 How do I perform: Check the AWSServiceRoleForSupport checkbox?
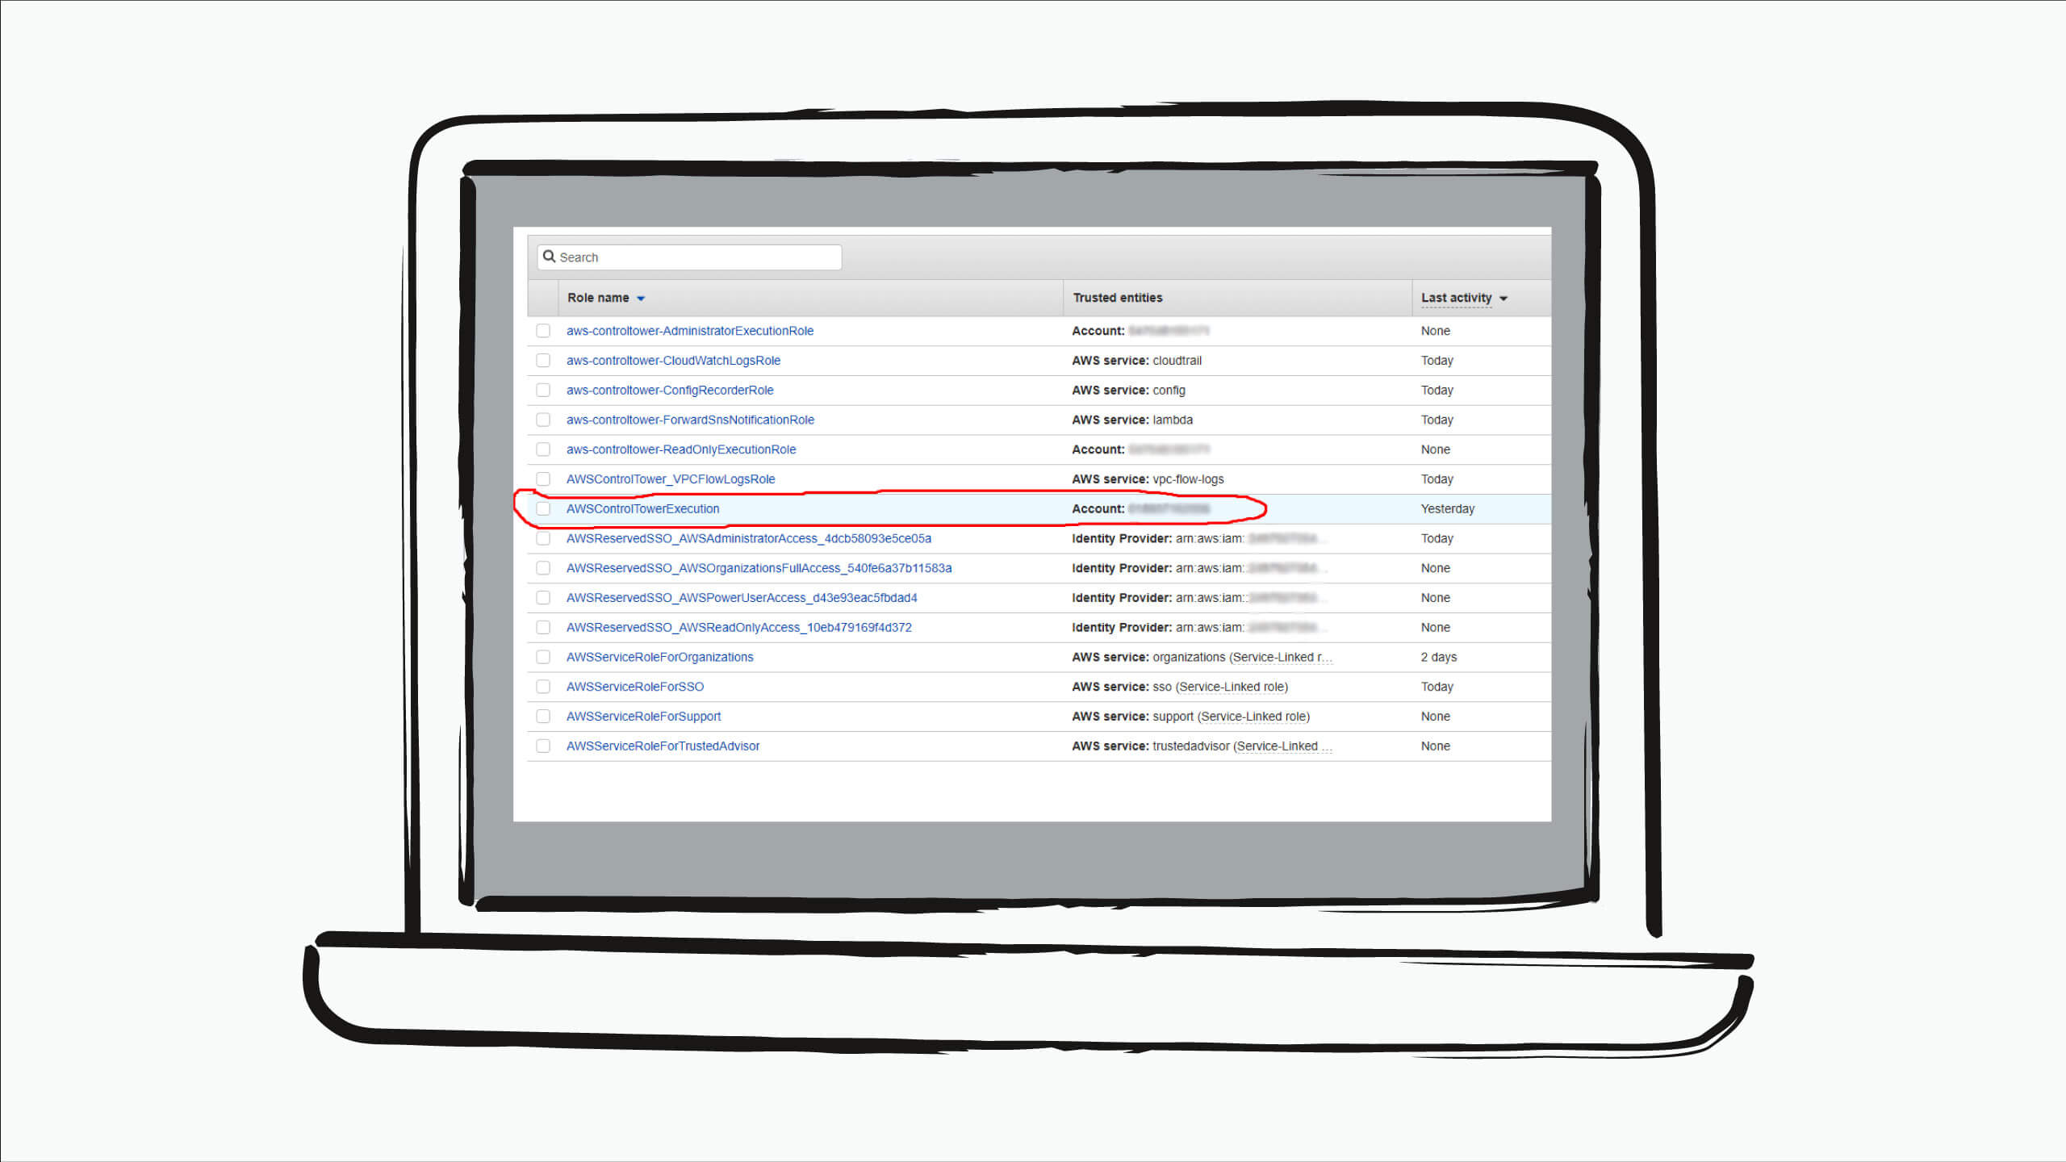(543, 716)
